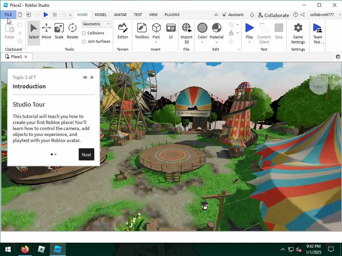Click Import 3D
This screenshot has width=342, height=256.
[x=186, y=34]
